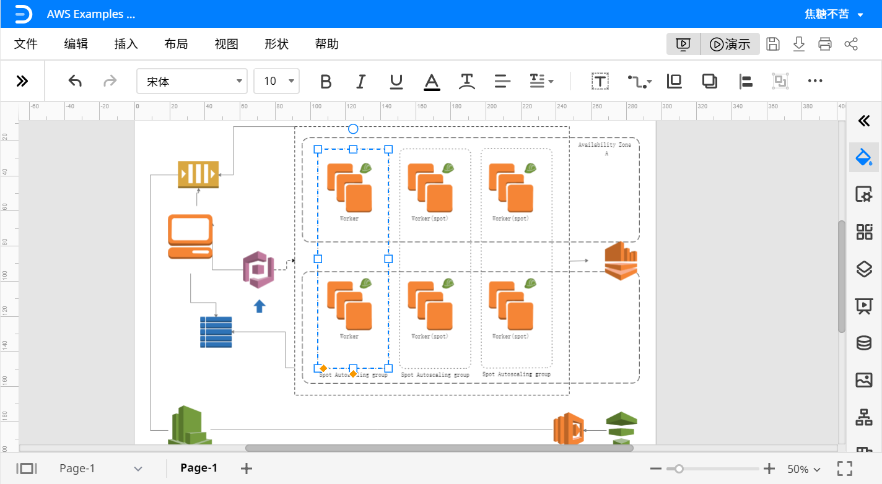
Task: Open more toolbar options
Action: pos(816,81)
